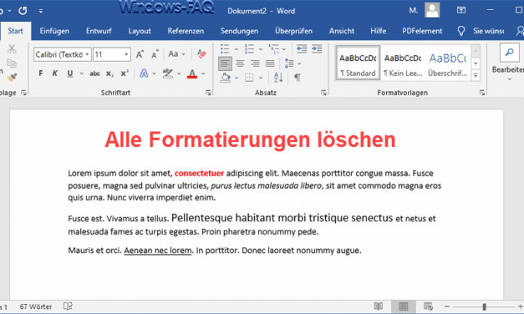Click the zoom slider handle
Viewport: 524px width, 314px height.
click(x=484, y=306)
